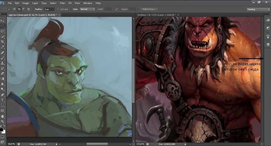Open the Color panel palette icon

click(x=268, y=20)
